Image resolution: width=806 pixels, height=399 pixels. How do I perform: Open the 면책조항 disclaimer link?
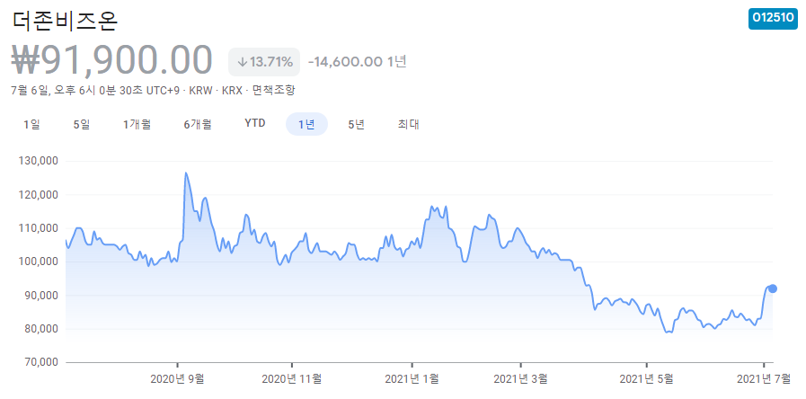274,91
